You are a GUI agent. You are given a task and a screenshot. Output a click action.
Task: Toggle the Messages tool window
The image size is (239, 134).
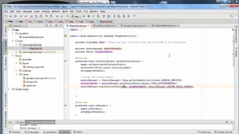31,132
